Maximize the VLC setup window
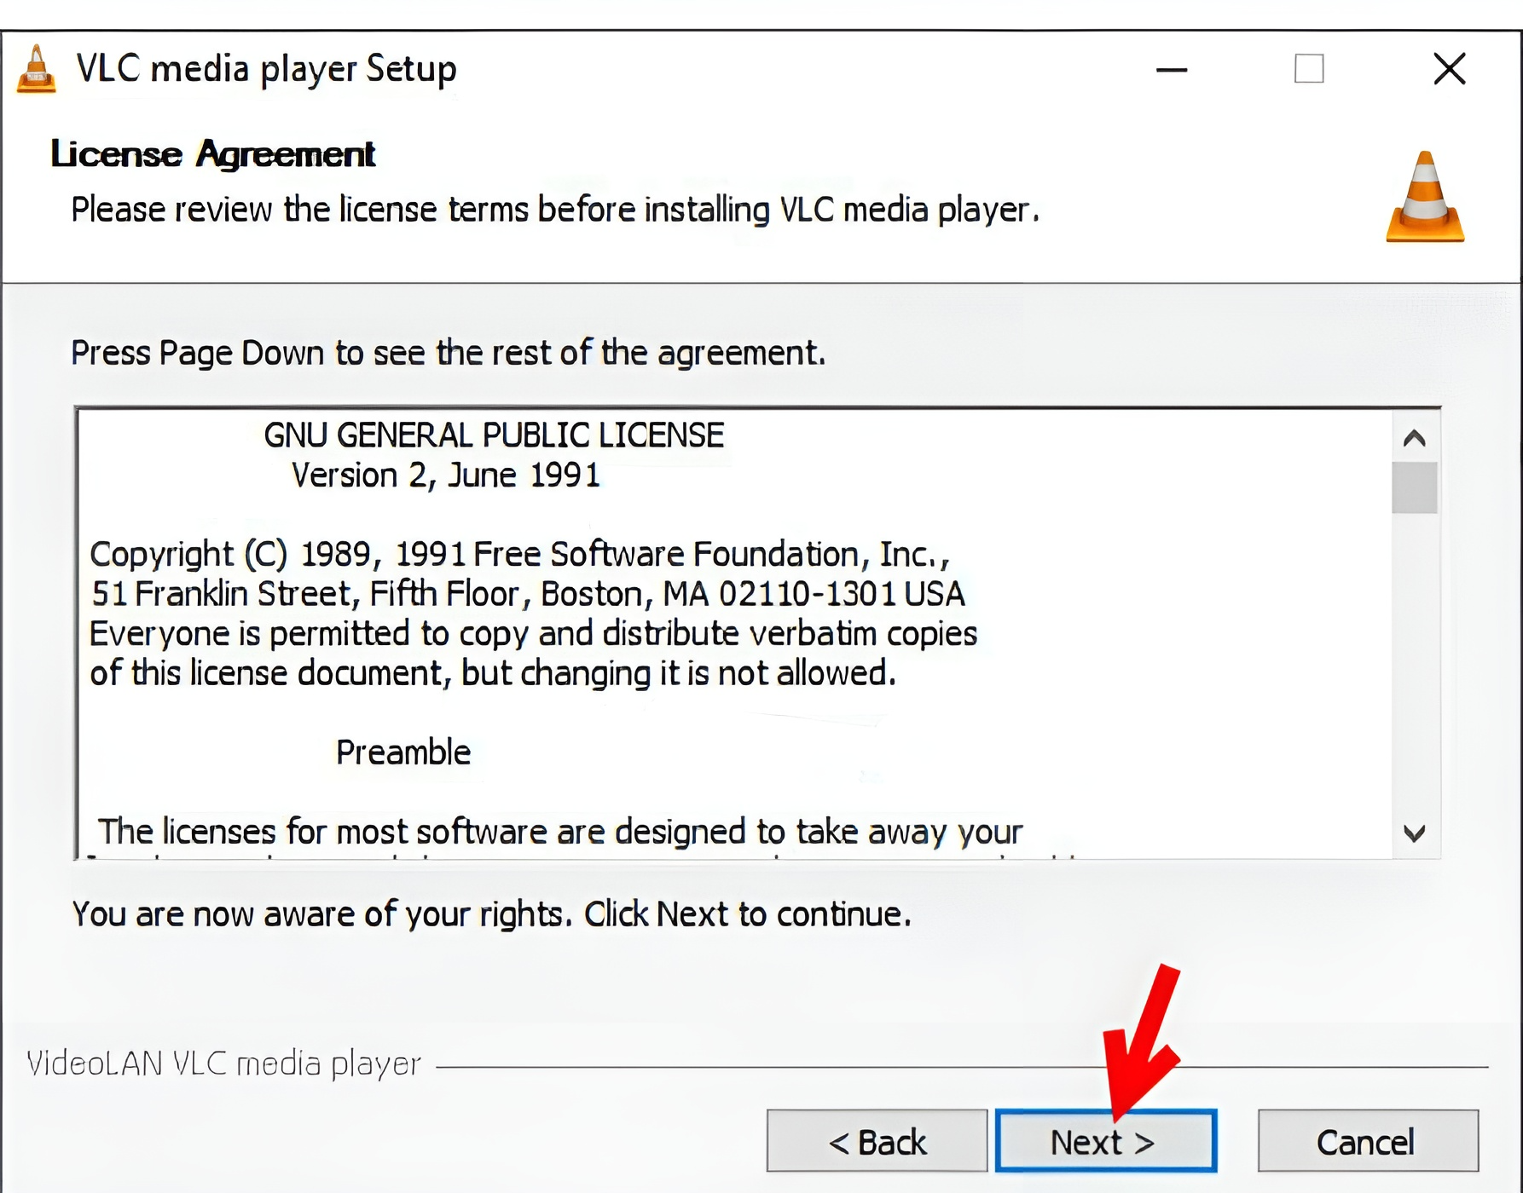 [1309, 69]
